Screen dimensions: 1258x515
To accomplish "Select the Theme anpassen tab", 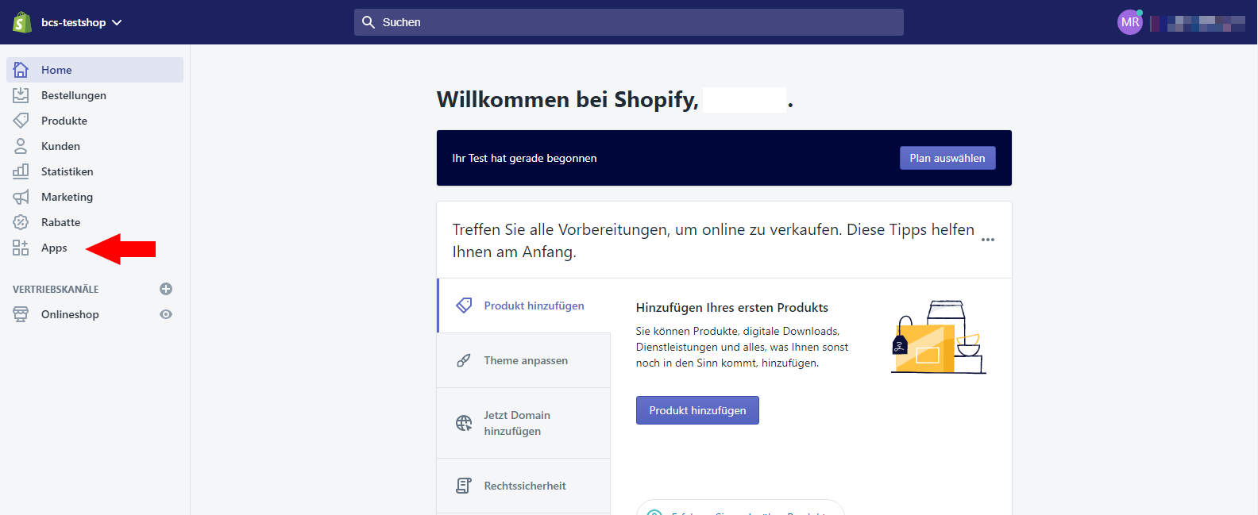I will (524, 360).
